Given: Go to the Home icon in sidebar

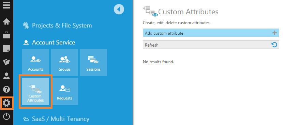Looking at the screenshot, I should coord(6,22).
